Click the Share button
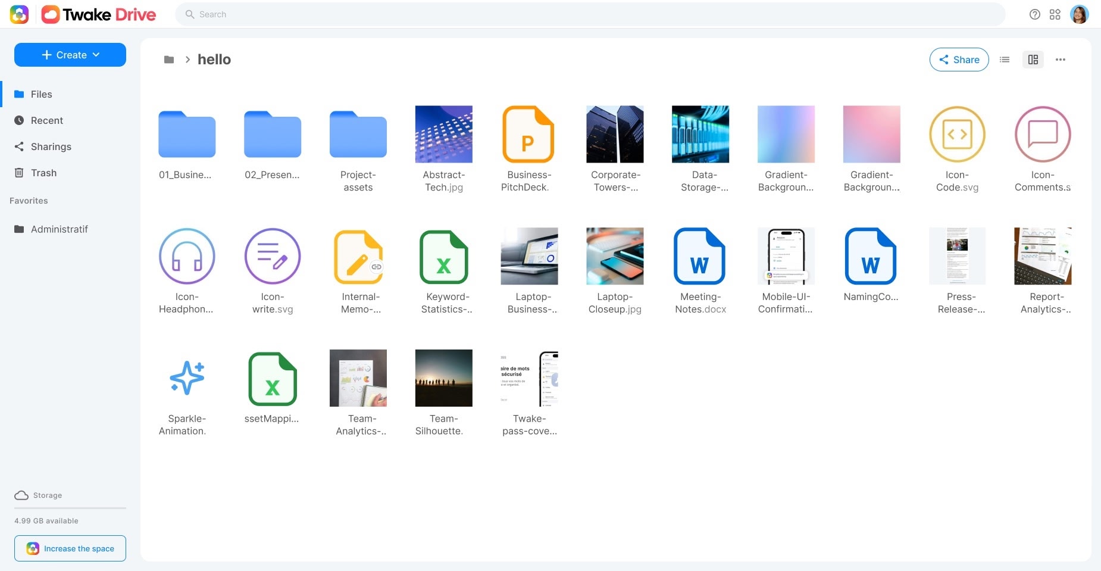Image resolution: width=1101 pixels, height=571 pixels. (959, 60)
